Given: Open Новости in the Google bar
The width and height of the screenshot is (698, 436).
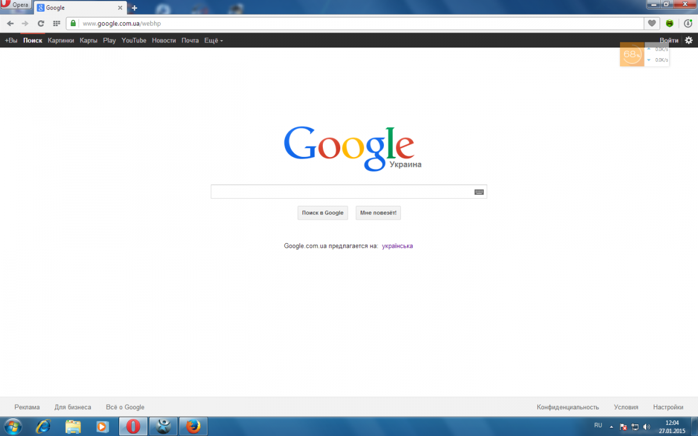Looking at the screenshot, I should (x=164, y=41).
